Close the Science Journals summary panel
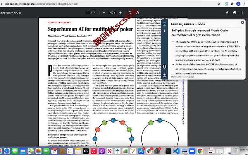The width and height of the screenshot is (248, 155). (x=242, y=22)
